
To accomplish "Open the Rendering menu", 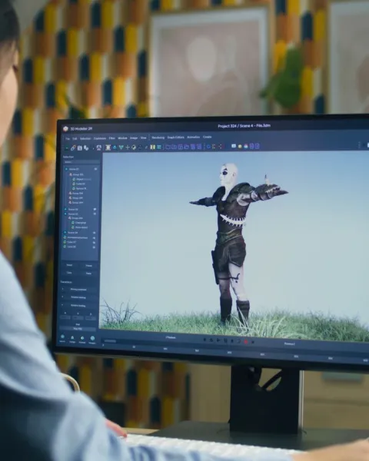I will [158, 138].
